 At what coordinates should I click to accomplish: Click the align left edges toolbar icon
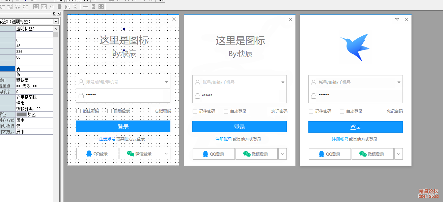[x=2, y=6]
